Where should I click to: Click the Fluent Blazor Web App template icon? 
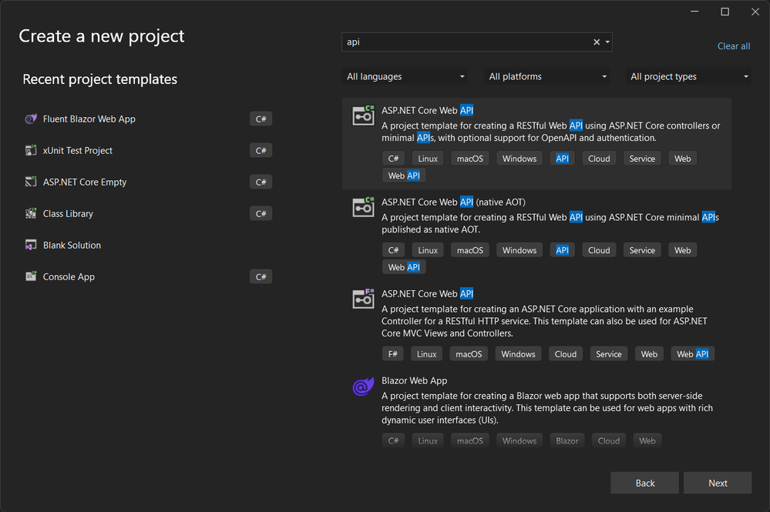(x=31, y=119)
